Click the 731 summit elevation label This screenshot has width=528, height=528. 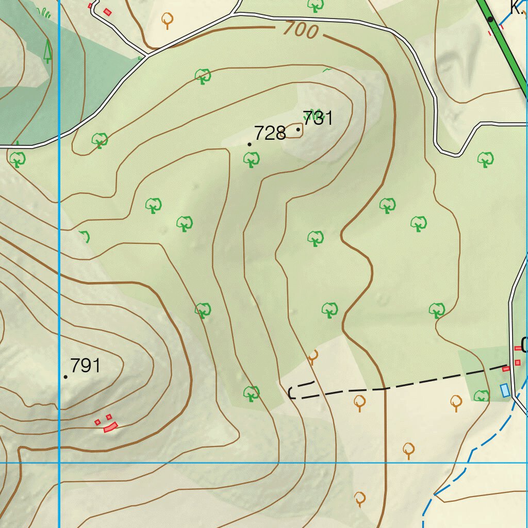[x=318, y=118]
